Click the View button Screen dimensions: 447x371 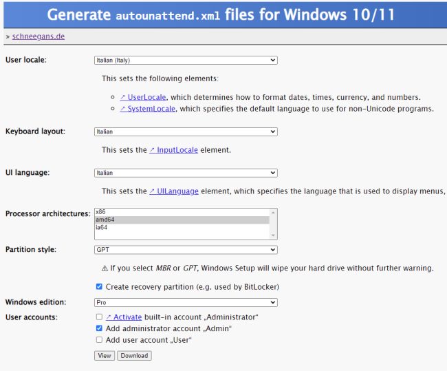pos(105,356)
